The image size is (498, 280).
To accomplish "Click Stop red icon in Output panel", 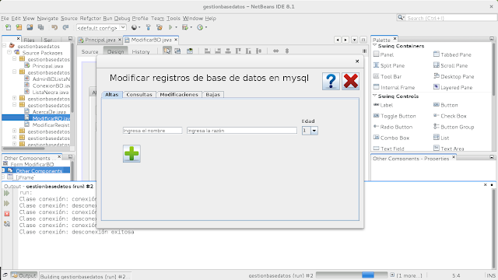I will click(7, 214).
